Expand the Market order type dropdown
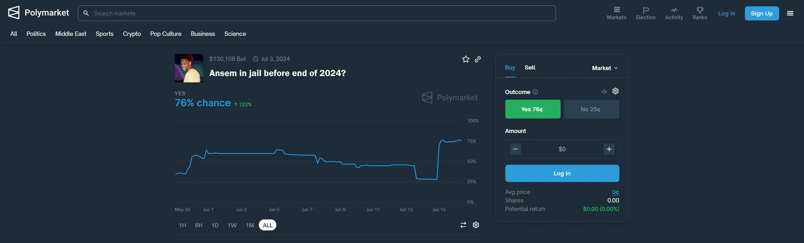Screen dimensions: 804x243 click(x=604, y=68)
